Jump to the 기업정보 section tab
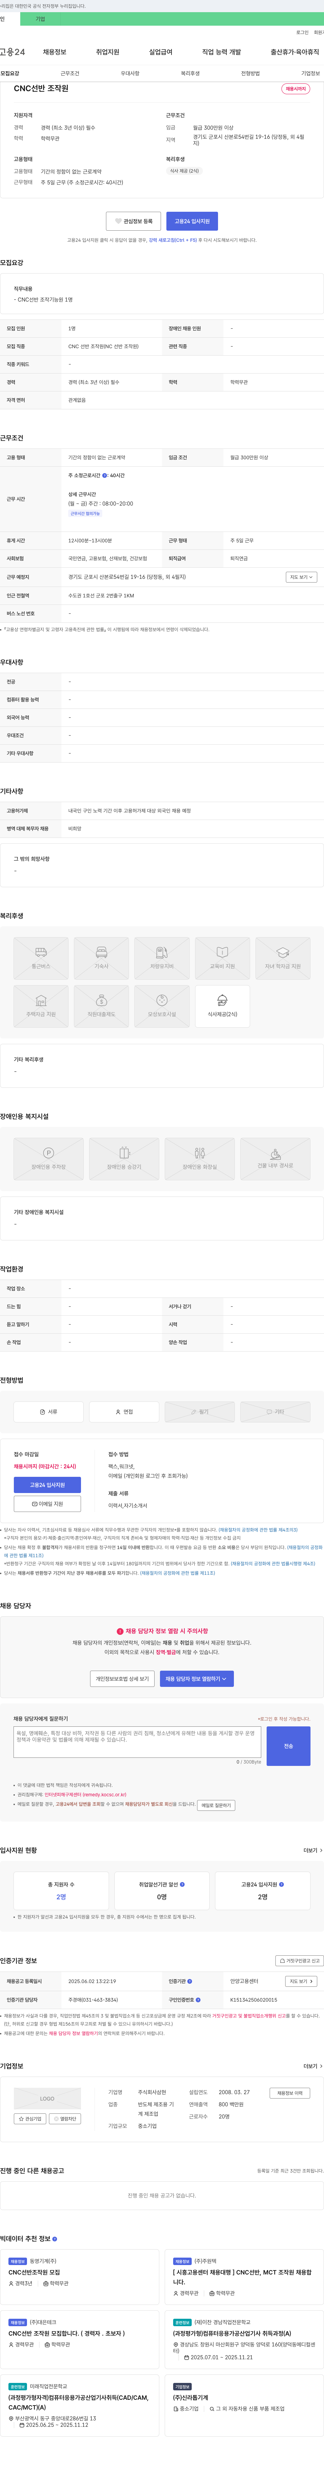The image size is (324, 2467). click(310, 74)
